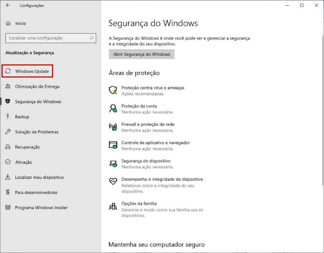Click the vertical scrollbar on the right
This screenshot has height=253, width=324.
(323, 110)
